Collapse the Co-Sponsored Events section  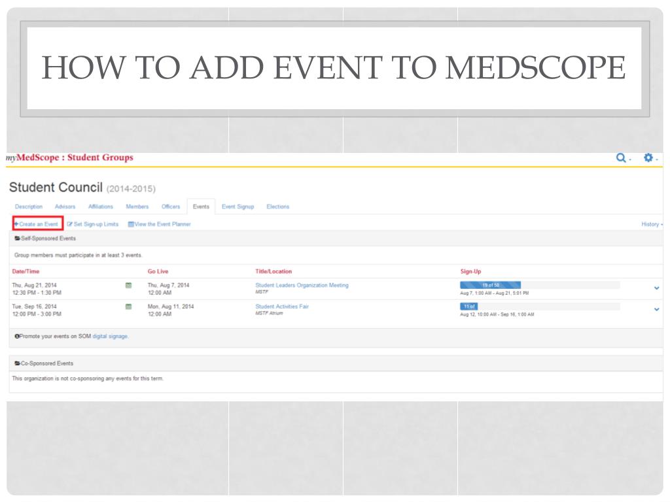coord(44,363)
